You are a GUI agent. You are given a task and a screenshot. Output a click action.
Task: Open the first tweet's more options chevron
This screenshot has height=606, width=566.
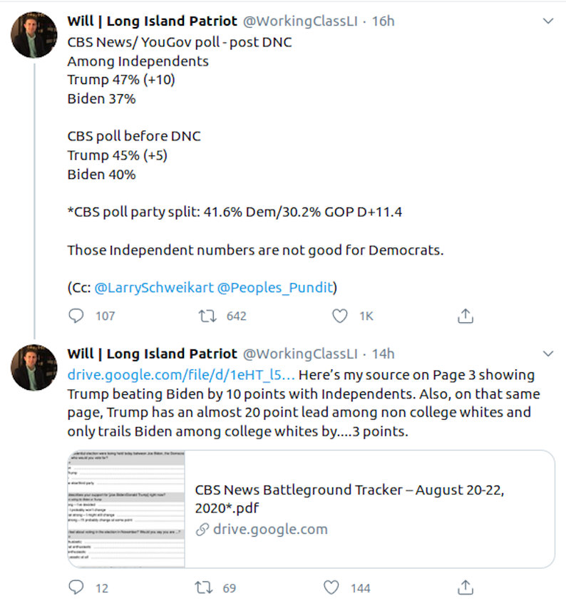[x=547, y=21]
